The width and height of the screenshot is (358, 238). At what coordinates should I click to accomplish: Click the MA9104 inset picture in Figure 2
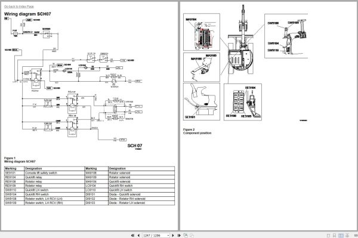(202, 32)
